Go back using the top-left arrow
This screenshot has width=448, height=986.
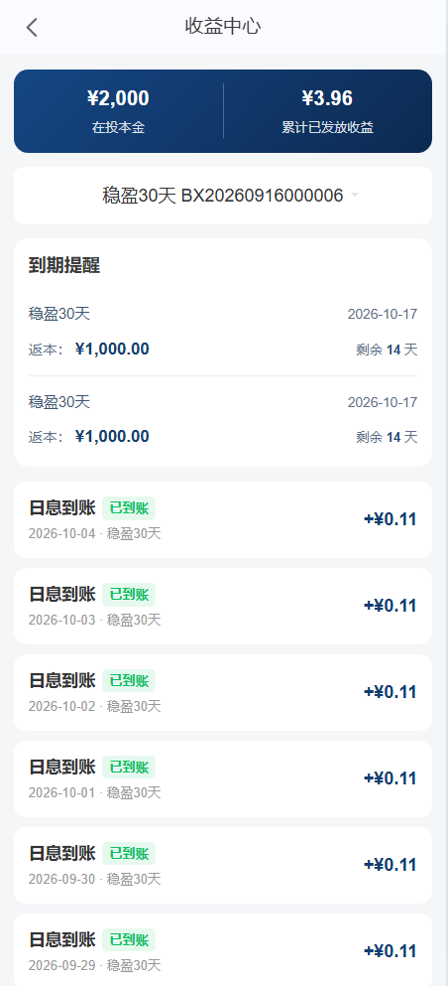[32, 27]
